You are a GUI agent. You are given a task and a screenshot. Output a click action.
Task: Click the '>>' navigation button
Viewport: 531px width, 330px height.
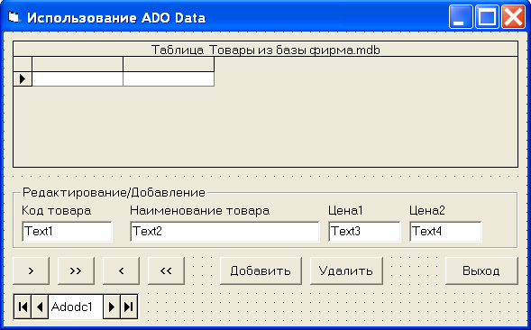pyautogui.click(x=76, y=270)
